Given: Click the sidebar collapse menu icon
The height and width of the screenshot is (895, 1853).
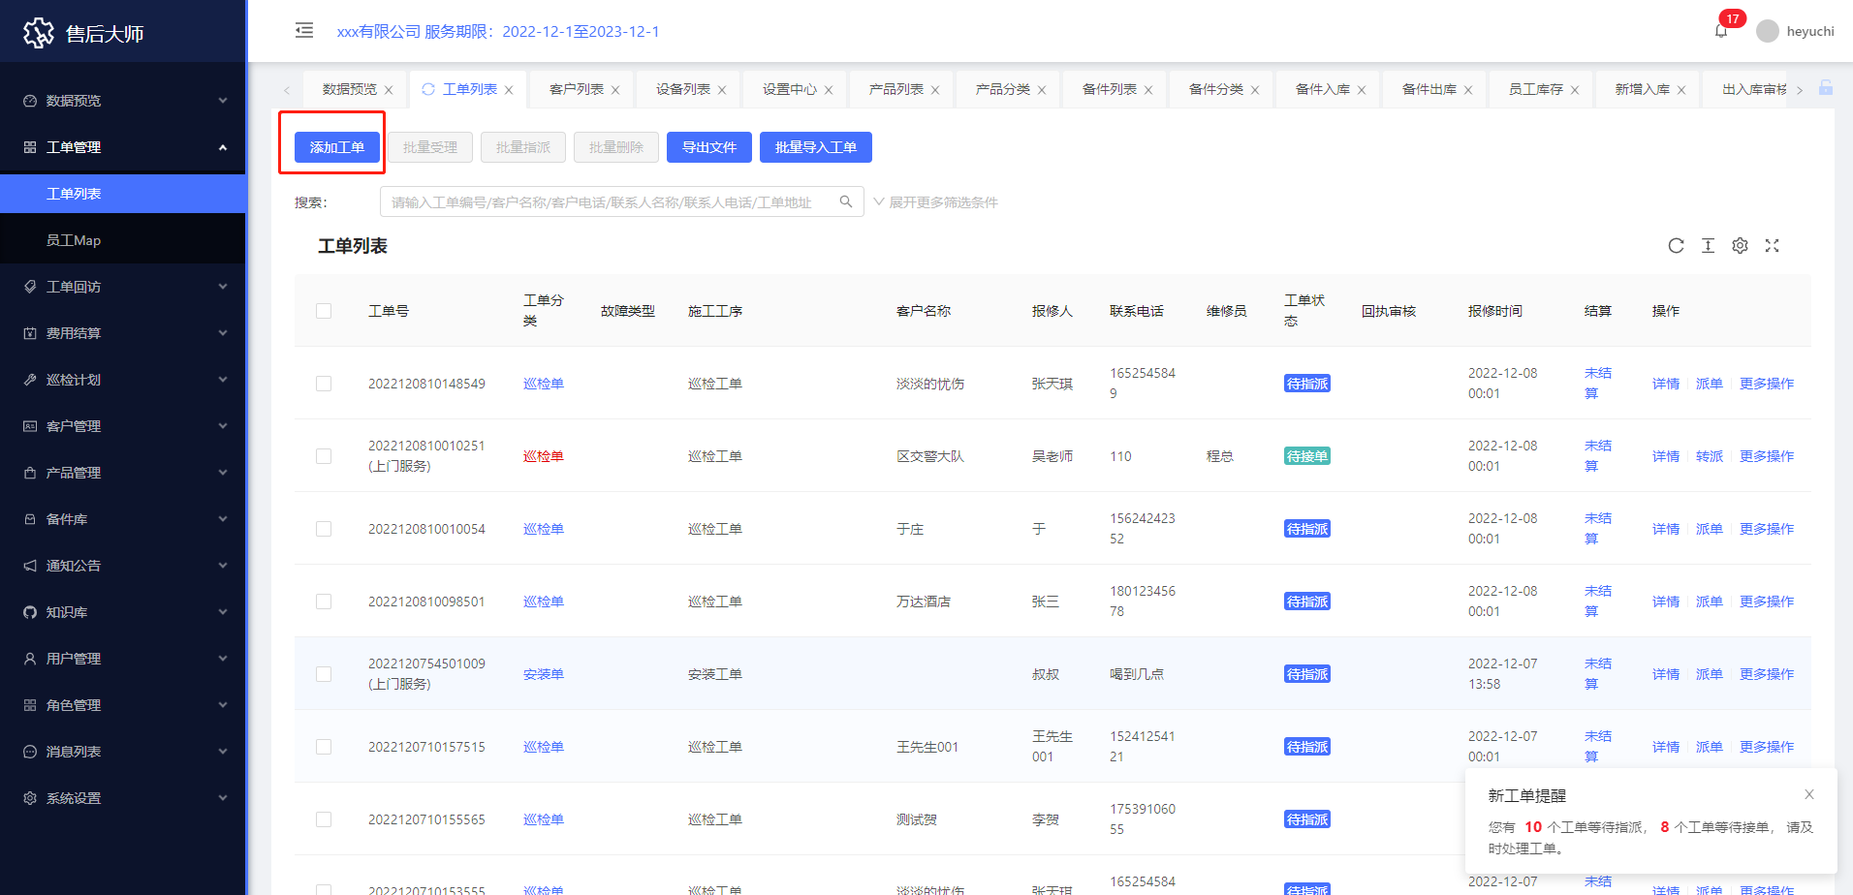Looking at the screenshot, I should tap(304, 30).
